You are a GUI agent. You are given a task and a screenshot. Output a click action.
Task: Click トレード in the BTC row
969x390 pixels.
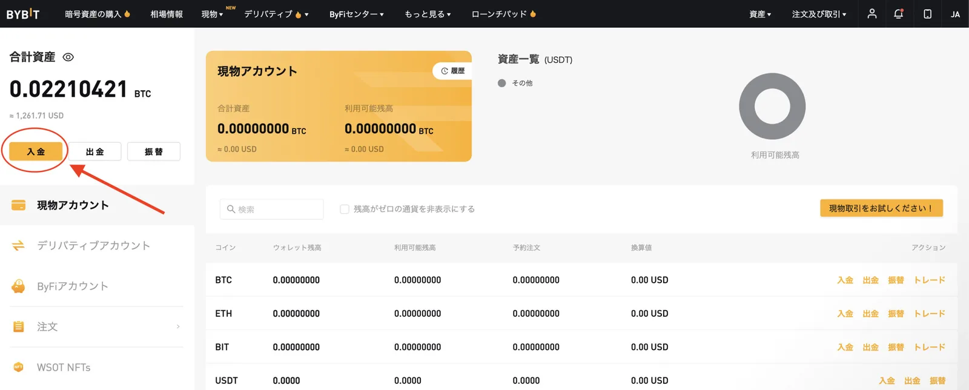(929, 280)
